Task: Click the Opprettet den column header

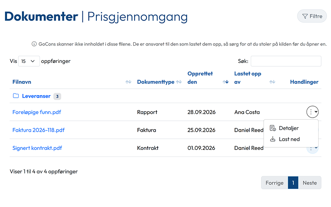Action: pos(200,77)
